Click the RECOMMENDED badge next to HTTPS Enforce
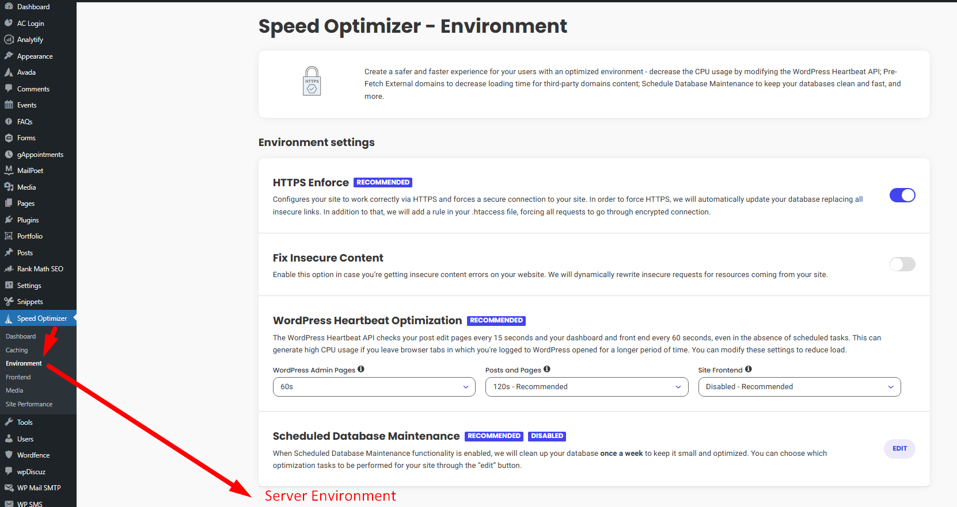 point(383,182)
